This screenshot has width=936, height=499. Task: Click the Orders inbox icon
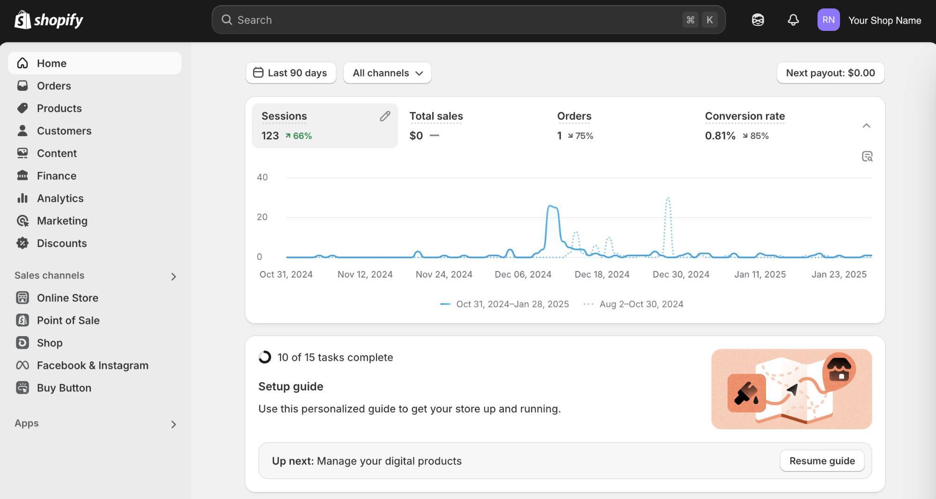click(x=22, y=86)
